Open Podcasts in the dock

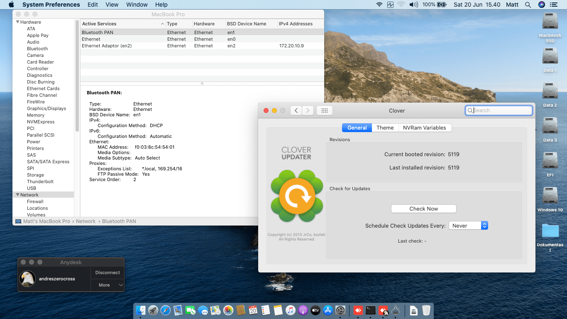tap(303, 310)
